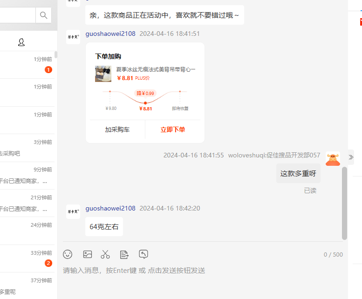Expand the right side panel chevron
This screenshot has width=362, height=299.
click(351, 157)
